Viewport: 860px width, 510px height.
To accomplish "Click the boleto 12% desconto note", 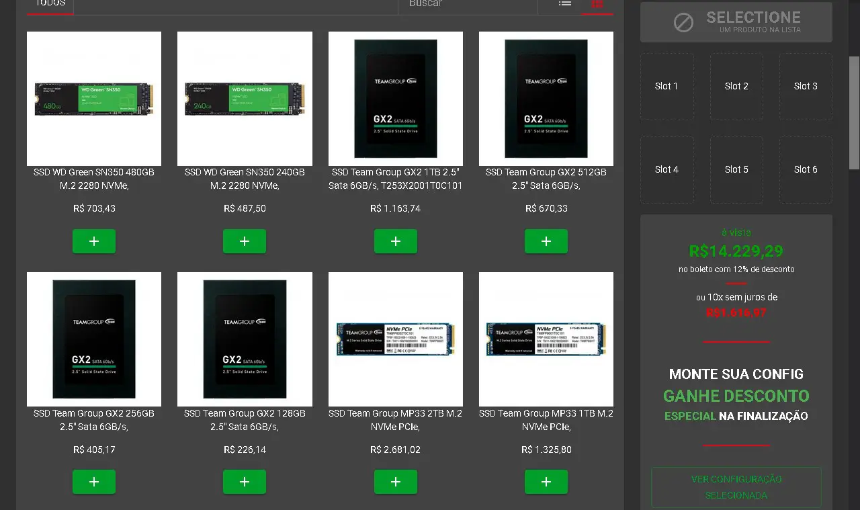I will (x=736, y=269).
